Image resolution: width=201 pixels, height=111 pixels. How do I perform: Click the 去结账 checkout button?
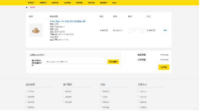pyautogui.click(x=164, y=67)
